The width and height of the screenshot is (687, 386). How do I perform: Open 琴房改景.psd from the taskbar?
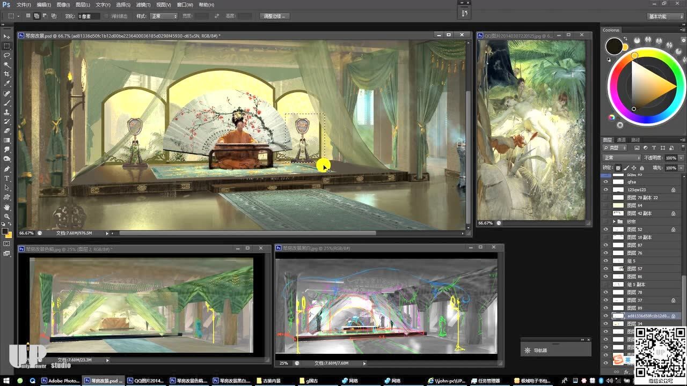click(x=104, y=381)
